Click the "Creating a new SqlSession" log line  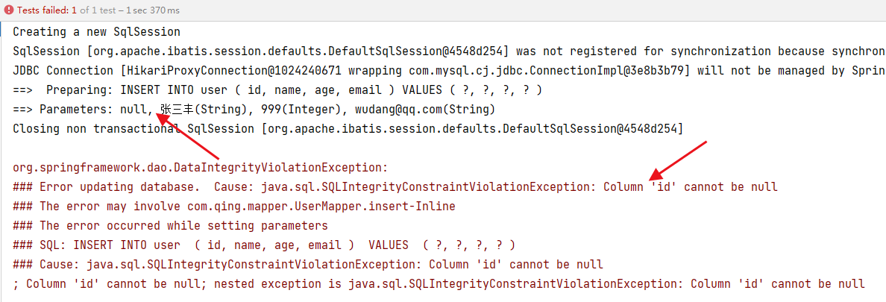pyautogui.click(x=96, y=32)
